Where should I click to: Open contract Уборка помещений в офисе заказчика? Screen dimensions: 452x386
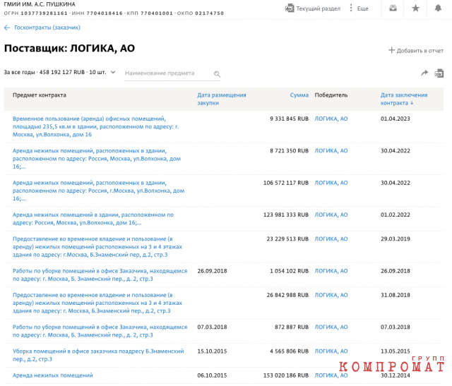tap(98, 355)
